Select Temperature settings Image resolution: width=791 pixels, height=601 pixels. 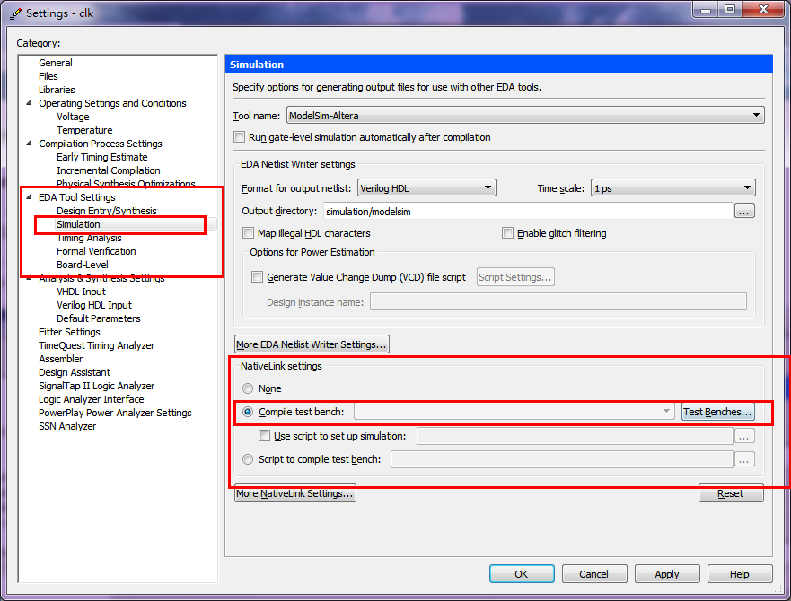pos(84,130)
